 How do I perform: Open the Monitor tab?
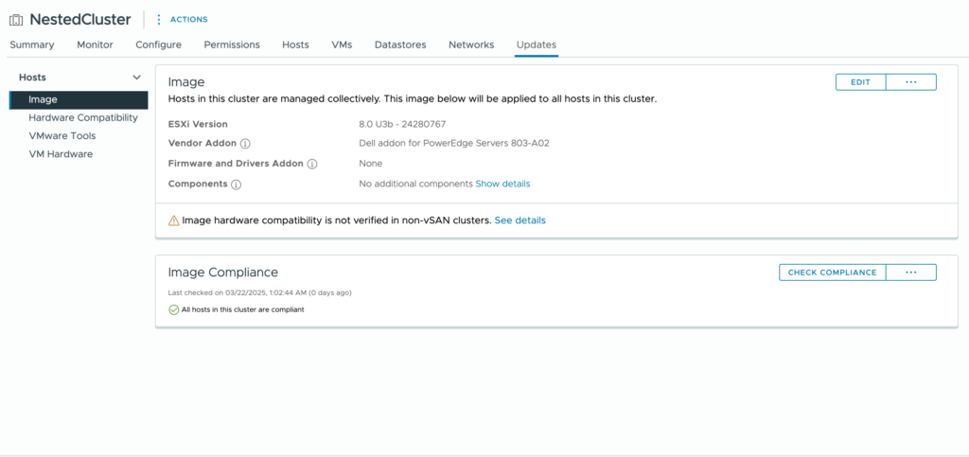(x=95, y=44)
